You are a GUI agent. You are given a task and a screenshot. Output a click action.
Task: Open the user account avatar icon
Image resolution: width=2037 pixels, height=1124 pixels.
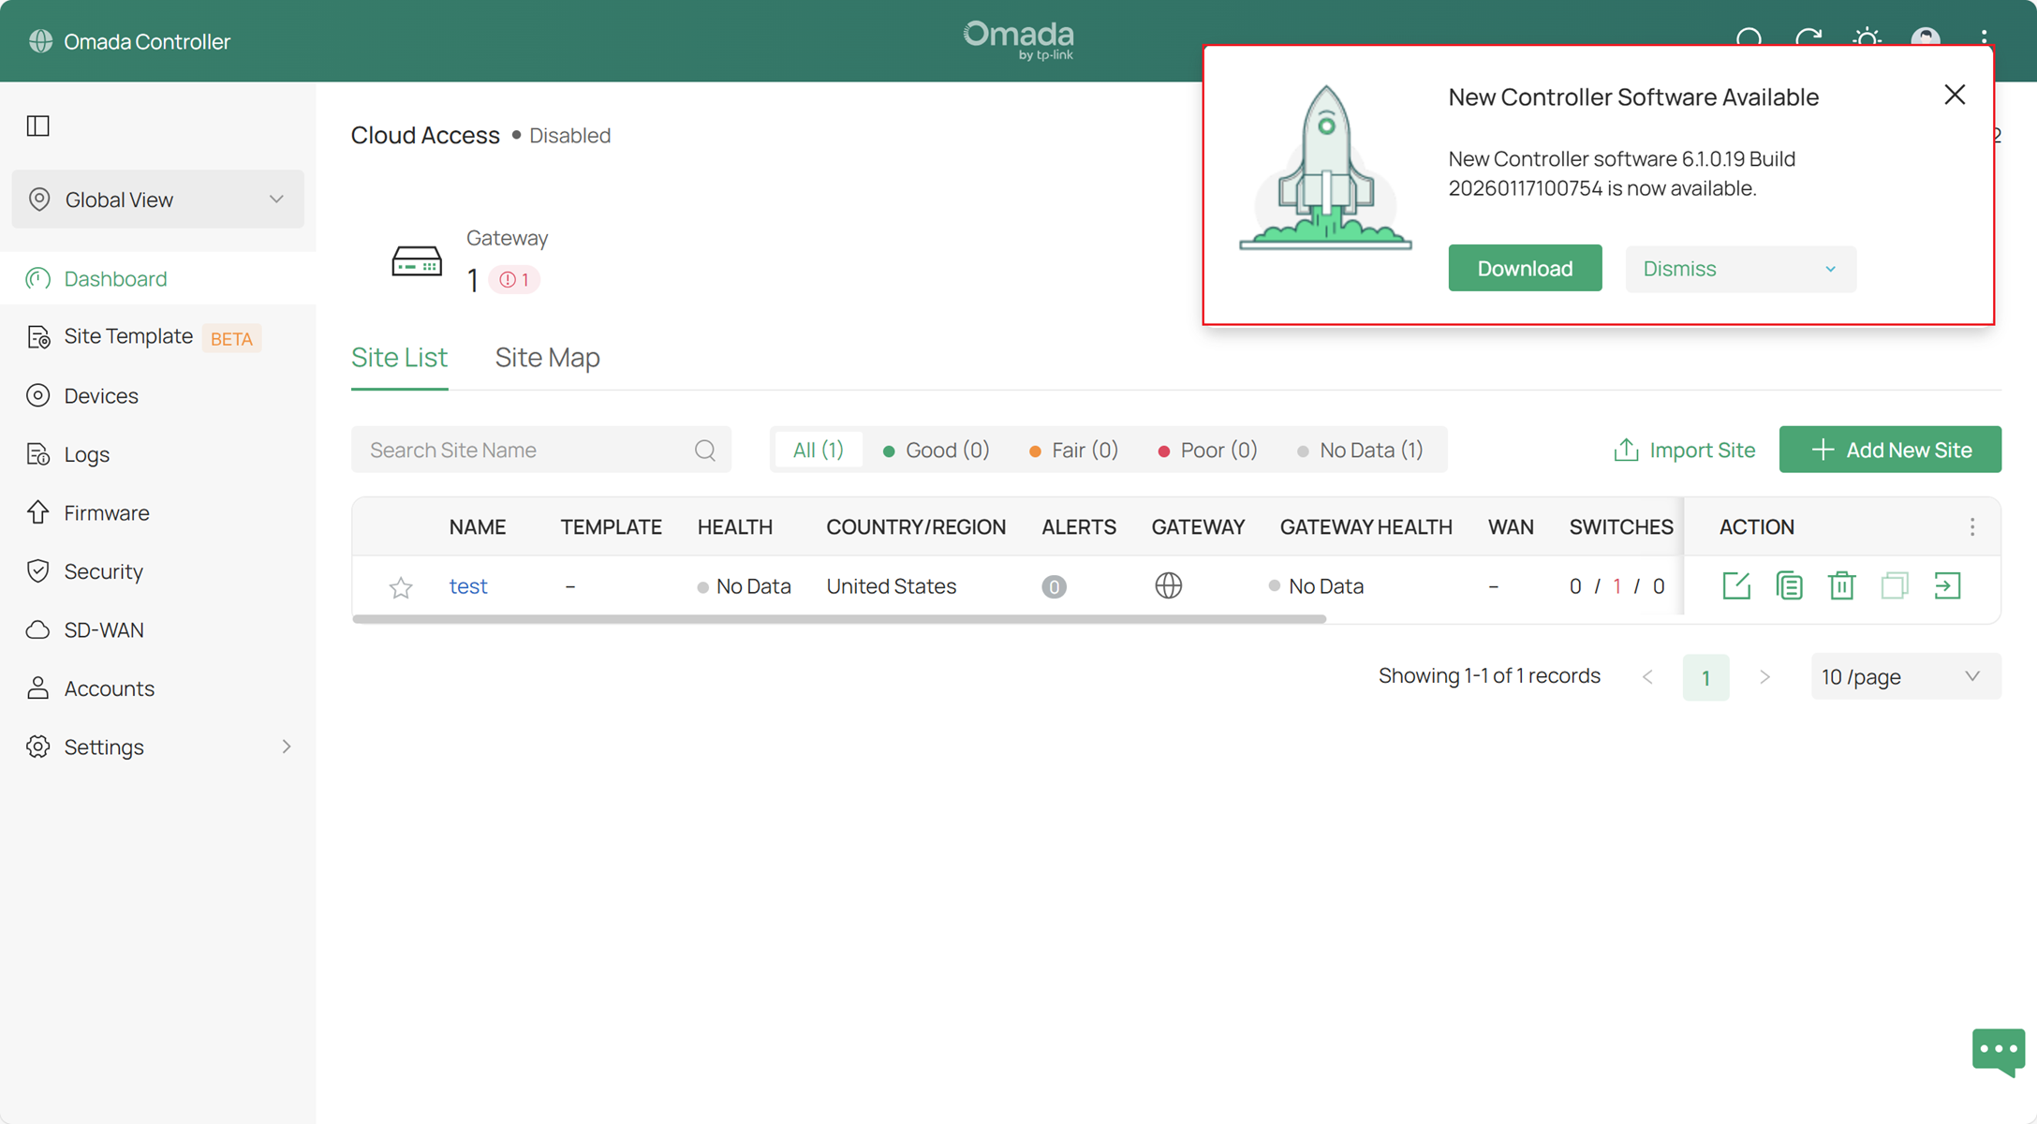[1926, 40]
